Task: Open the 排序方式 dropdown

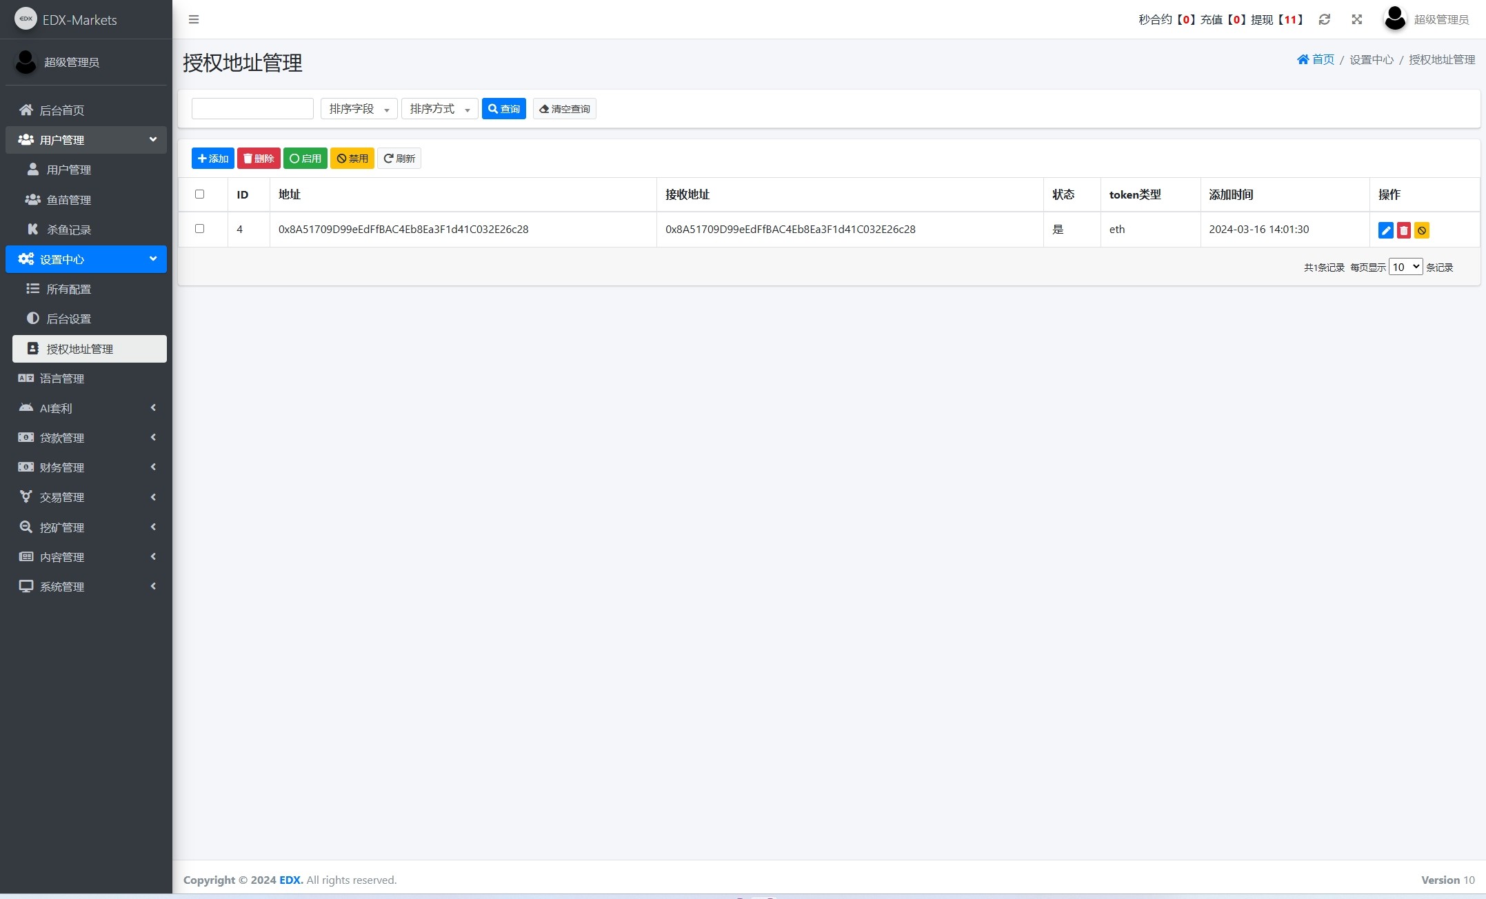Action: pos(439,109)
